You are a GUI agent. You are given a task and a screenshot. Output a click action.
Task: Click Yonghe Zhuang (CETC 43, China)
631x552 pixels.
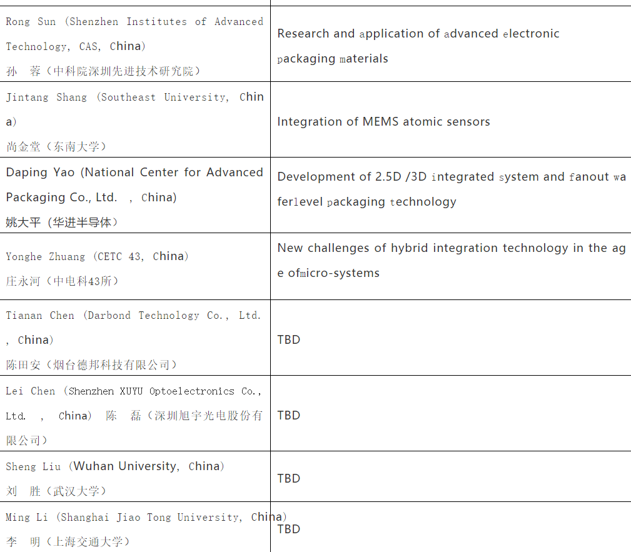pos(97,257)
